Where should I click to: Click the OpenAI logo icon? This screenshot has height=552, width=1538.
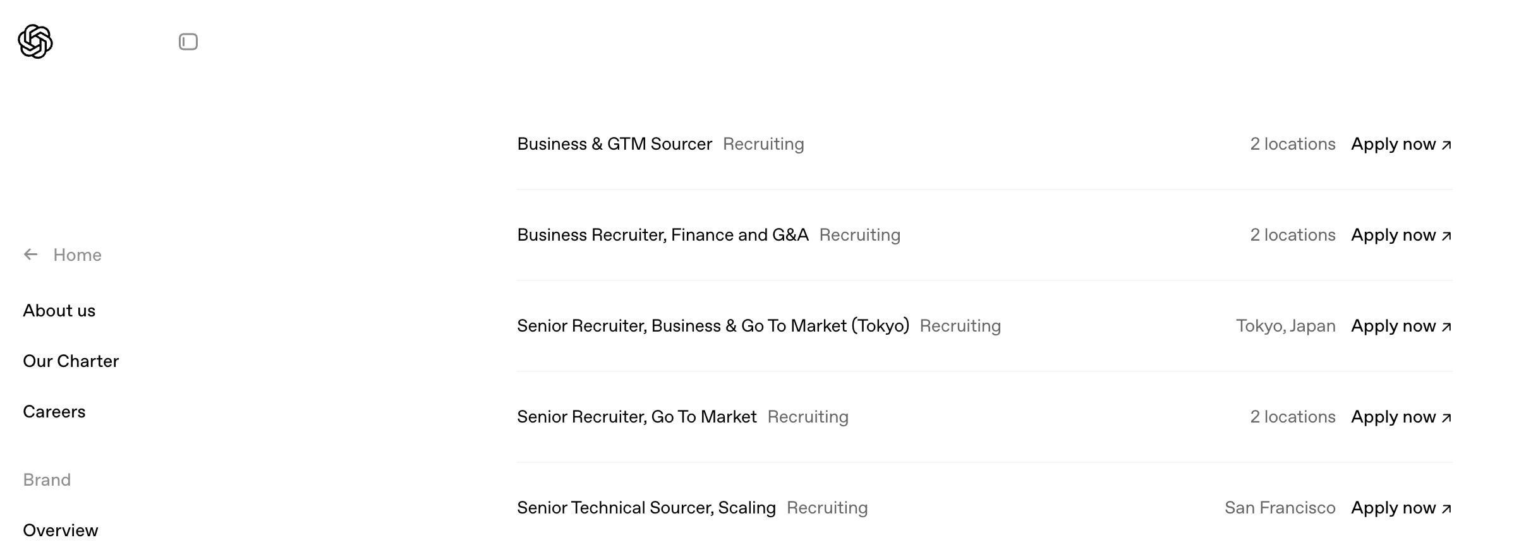[35, 42]
